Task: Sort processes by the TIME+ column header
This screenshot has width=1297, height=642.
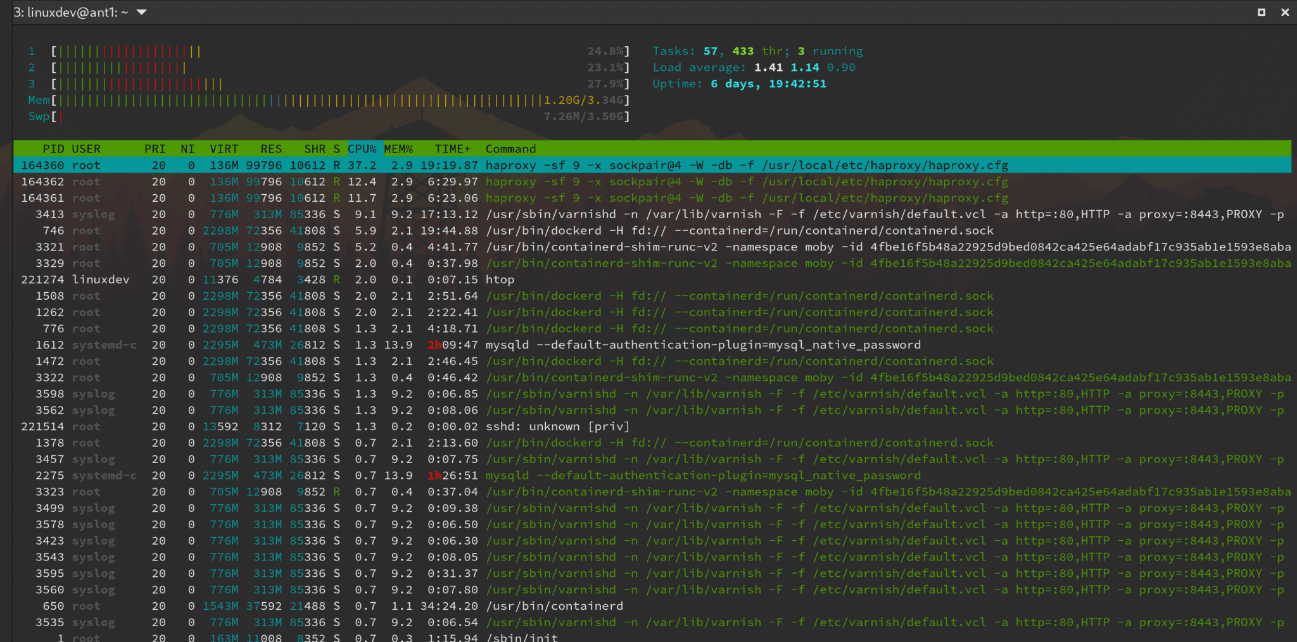Action: (x=451, y=149)
